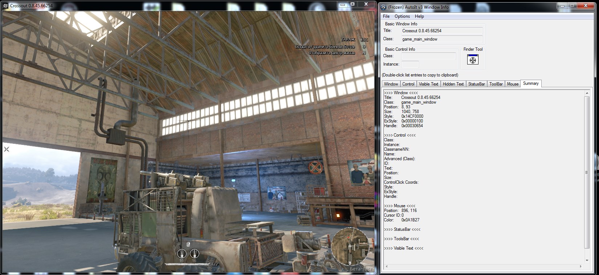Close the AutoIt Window Info window
The width and height of the screenshot is (599, 275).
(585, 5)
